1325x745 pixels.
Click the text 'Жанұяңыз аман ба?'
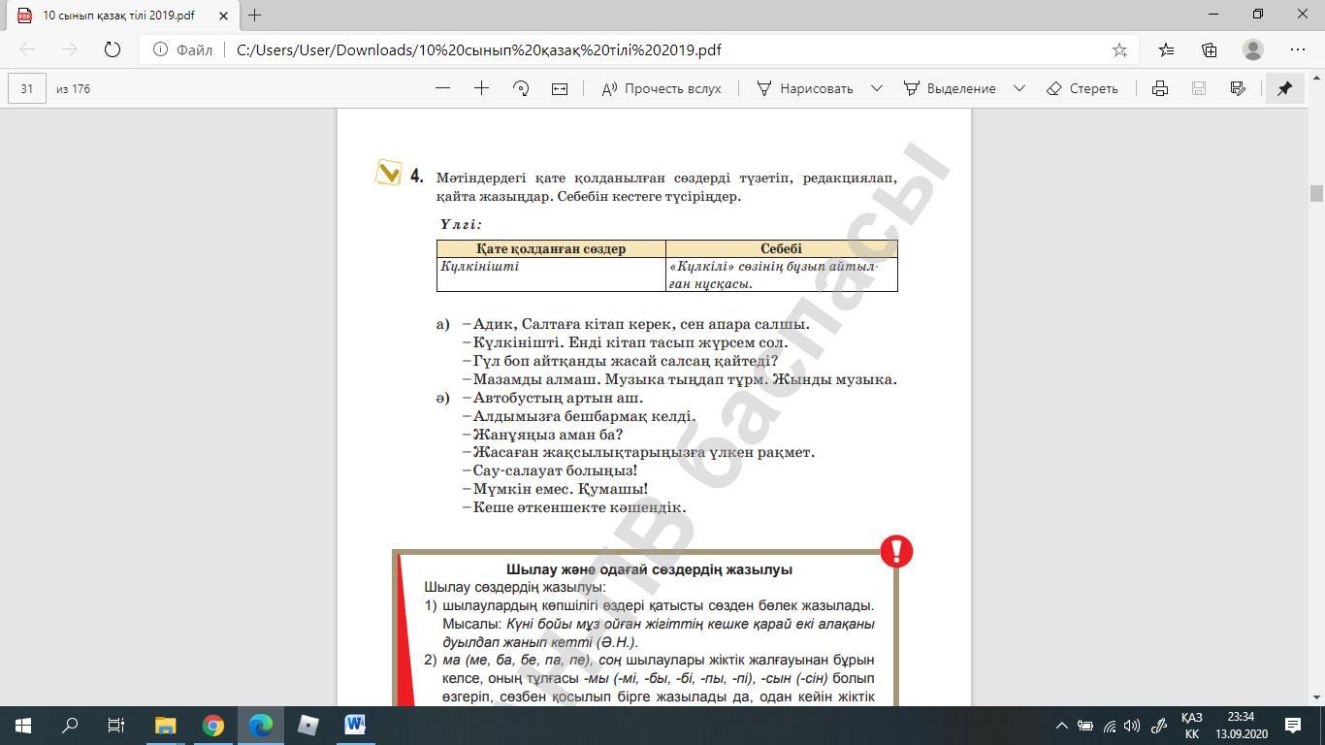pos(548,435)
